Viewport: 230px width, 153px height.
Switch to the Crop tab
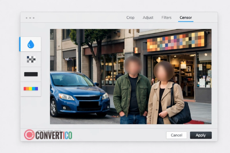131,18
